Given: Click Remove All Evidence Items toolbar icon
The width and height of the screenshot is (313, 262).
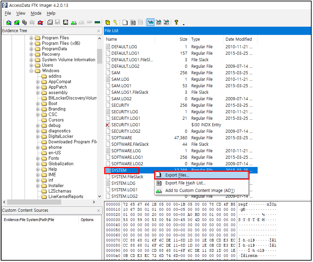Looking at the screenshot, I should [40, 22].
